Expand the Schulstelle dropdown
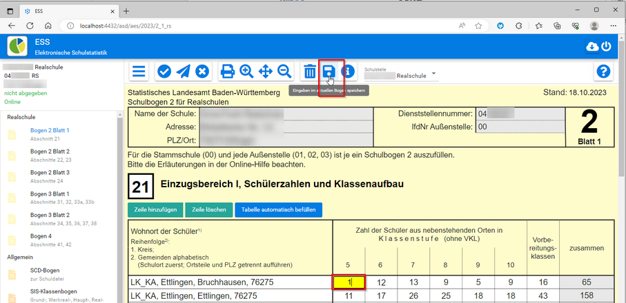626x303 pixels. (434, 74)
